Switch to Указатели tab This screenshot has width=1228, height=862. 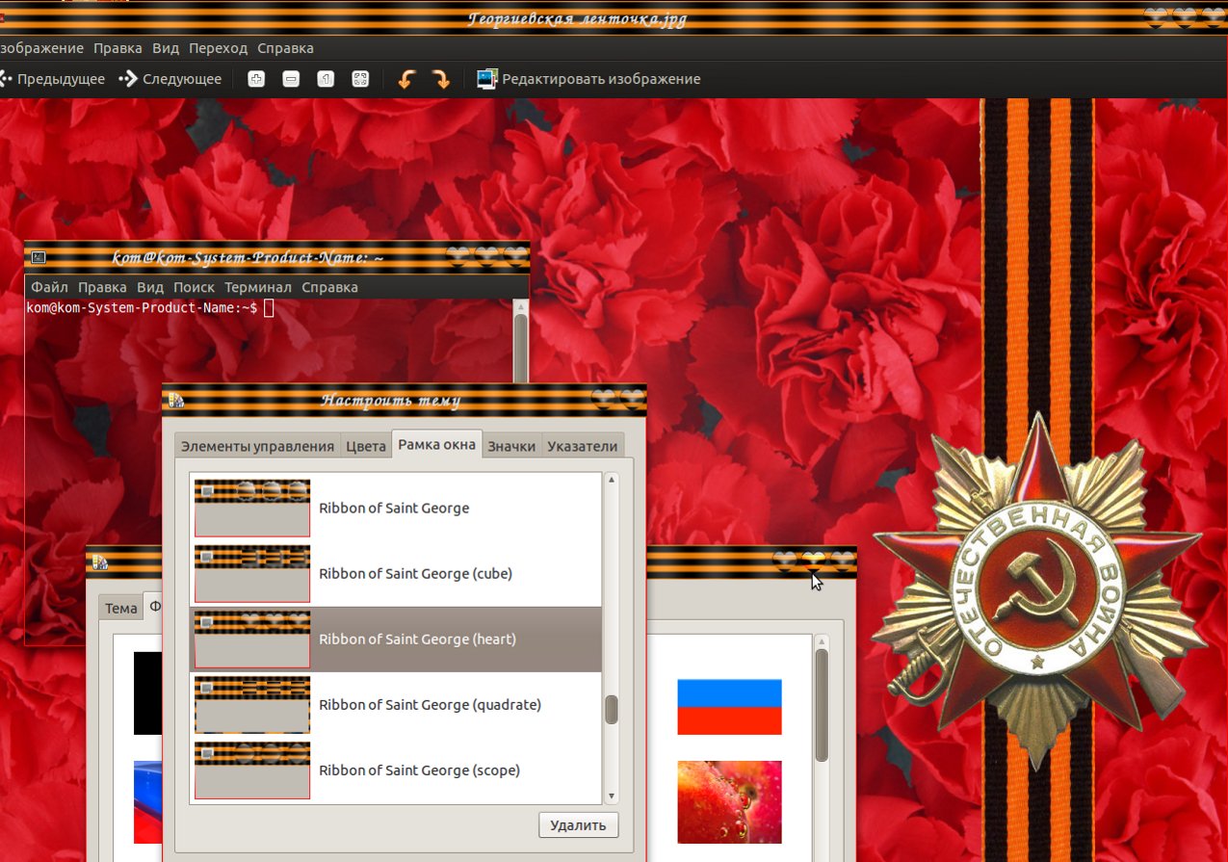[x=583, y=446]
